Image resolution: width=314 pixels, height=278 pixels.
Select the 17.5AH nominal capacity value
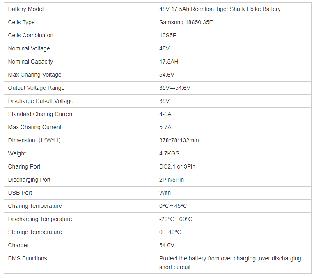point(169,62)
